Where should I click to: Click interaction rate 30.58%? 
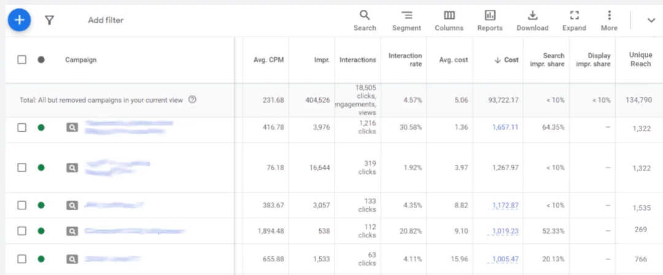[411, 127]
